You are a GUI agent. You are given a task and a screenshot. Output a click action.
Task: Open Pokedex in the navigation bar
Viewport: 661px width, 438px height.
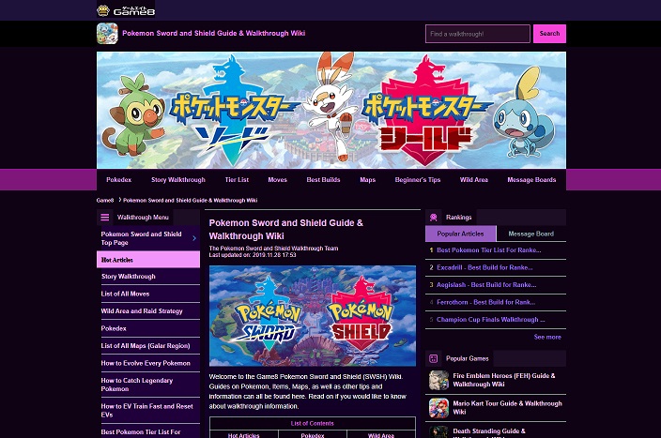click(x=119, y=180)
